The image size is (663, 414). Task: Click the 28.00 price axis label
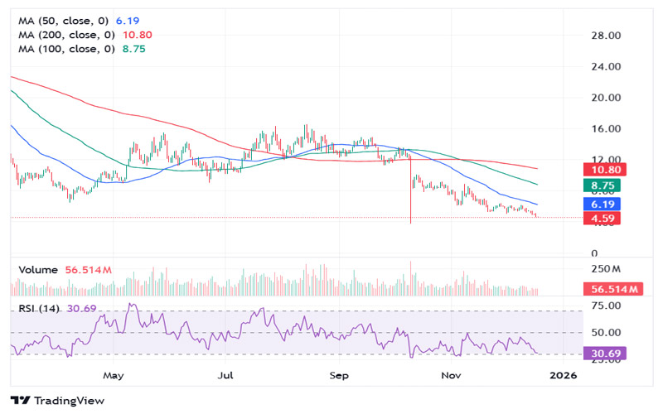607,36
